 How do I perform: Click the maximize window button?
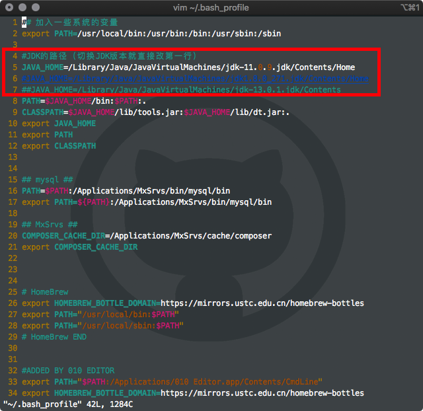pos(36,7)
